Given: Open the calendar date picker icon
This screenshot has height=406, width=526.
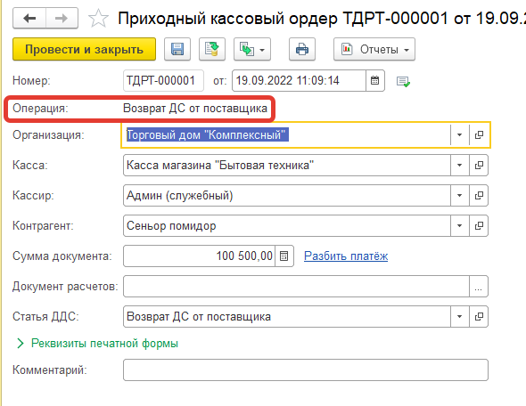Looking at the screenshot, I should 375,80.
